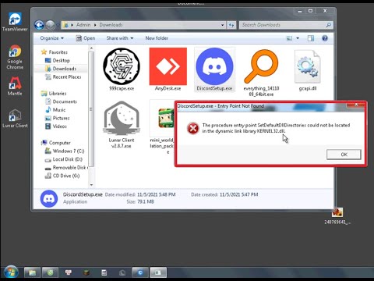Click Open in the Explorer toolbar
The width and height of the screenshot is (374, 281).
coord(86,38)
